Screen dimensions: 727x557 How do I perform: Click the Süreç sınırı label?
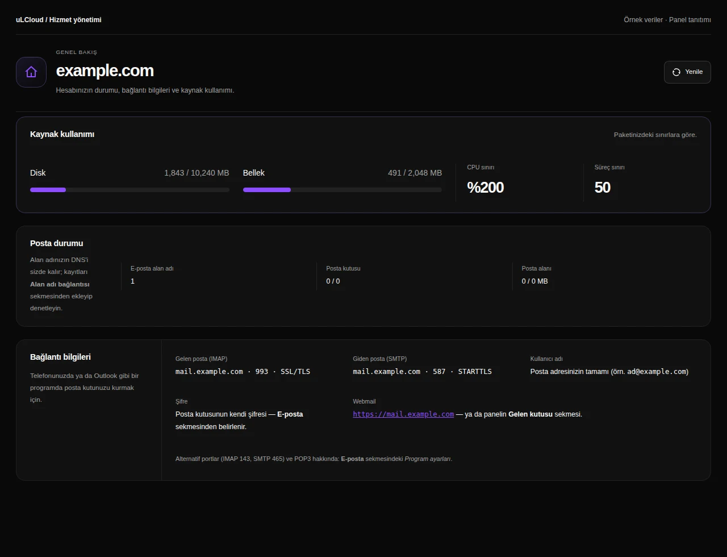609,168
